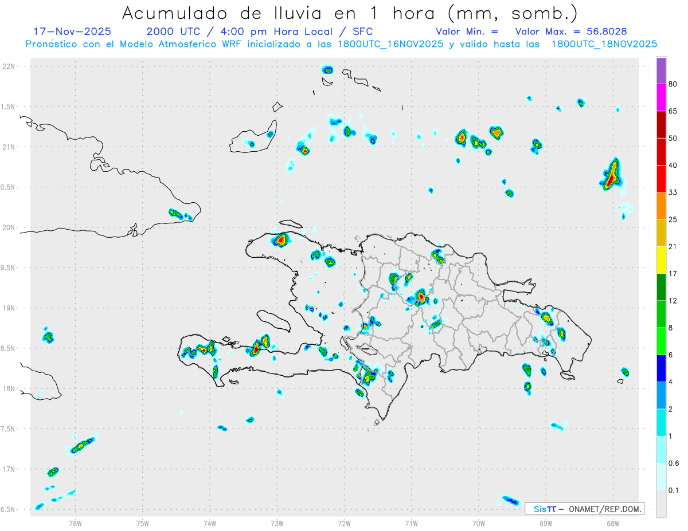Select the legend label "40"

pos(673,166)
